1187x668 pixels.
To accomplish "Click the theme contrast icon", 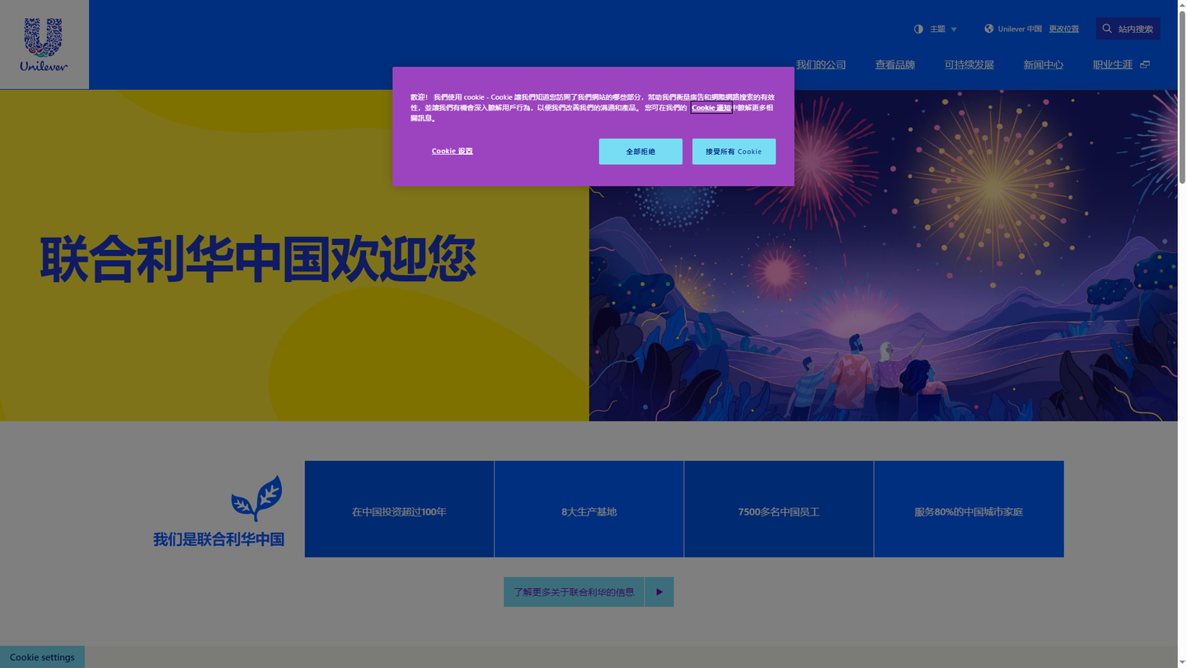I will pyautogui.click(x=918, y=29).
